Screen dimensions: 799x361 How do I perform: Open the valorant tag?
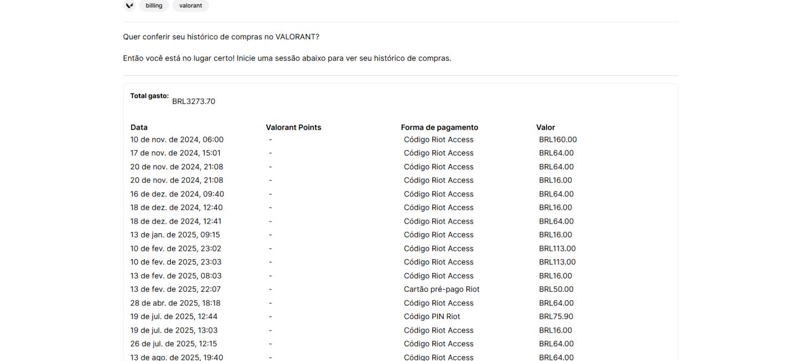pos(190,6)
